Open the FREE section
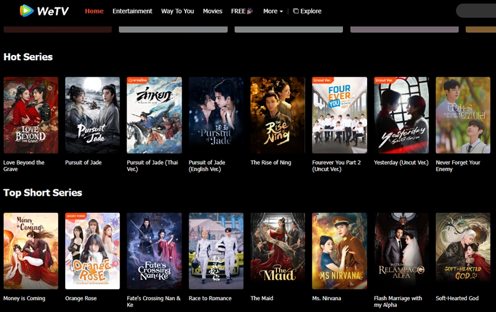Viewport: 496px width, 312px height. pos(242,11)
